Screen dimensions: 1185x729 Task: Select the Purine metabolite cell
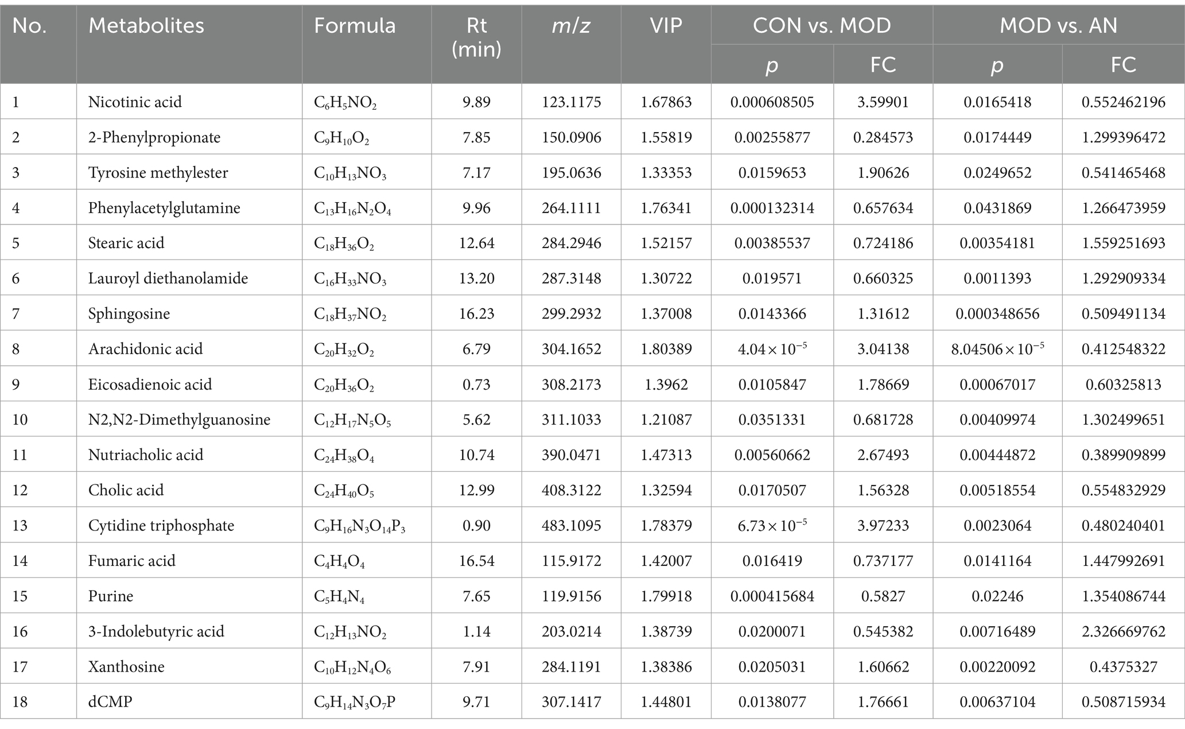click(111, 596)
